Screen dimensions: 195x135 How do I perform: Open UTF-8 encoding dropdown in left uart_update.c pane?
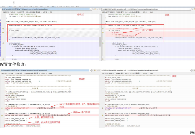coord(48,12)
